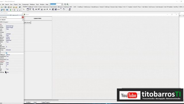Select the CADASTROS panel header on form
The image size is (184, 104).
(38, 18)
